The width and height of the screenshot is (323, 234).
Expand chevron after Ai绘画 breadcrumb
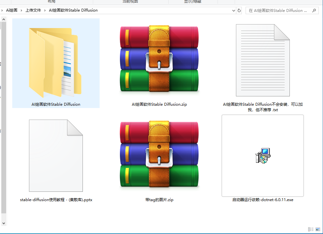coord(21,10)
